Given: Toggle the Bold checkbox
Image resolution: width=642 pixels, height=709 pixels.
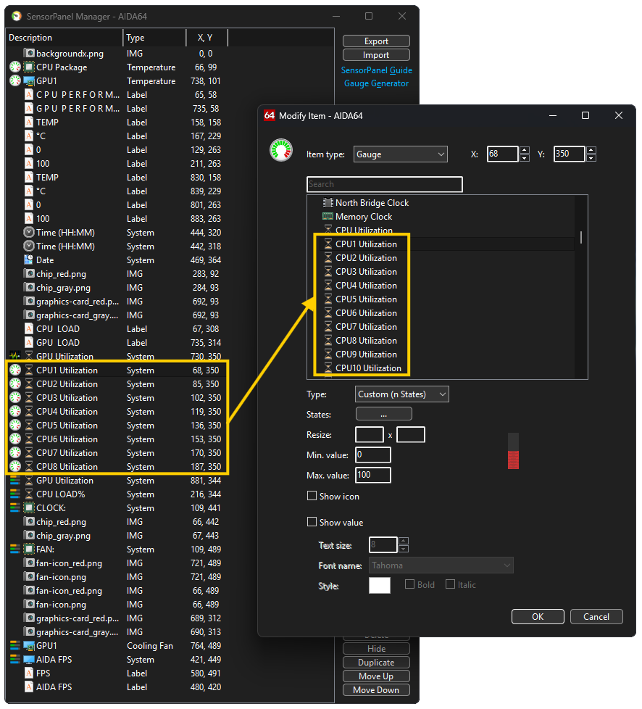Looking at the screenshot, I should [x=410, y=584].
